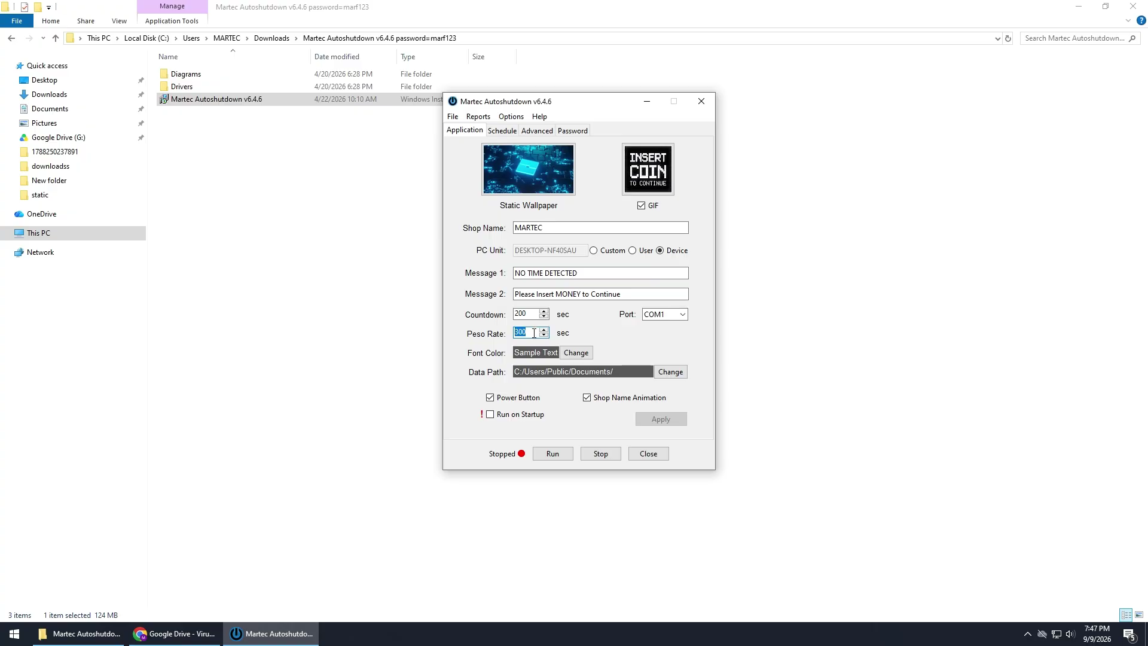This screenshot has width=1148, height=646.
Task: Select the Device PC Unit radio button
Action: [660, 251]
